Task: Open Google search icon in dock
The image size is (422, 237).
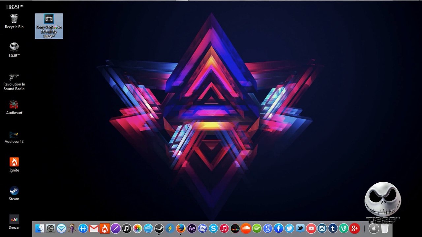Action: pos(268,228)
